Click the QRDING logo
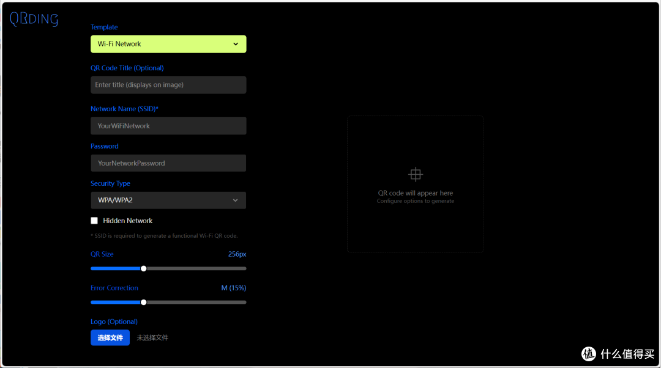This screenshot has height=368, width=661. 34,19
